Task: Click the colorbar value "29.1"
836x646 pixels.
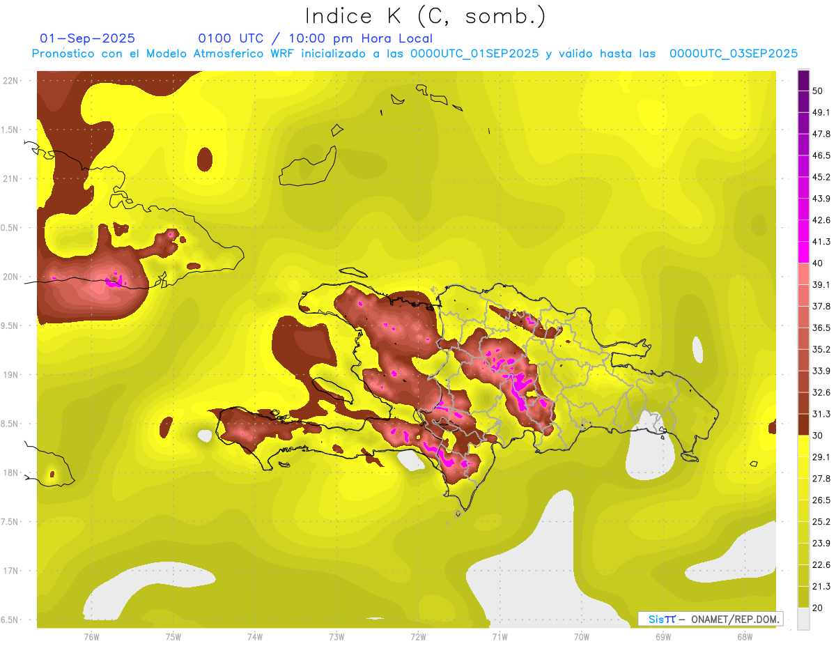Action: [x=821, y=457]
